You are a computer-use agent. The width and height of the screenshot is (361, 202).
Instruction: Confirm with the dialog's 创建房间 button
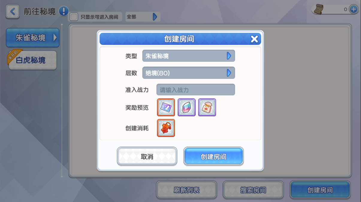(214, 156)
